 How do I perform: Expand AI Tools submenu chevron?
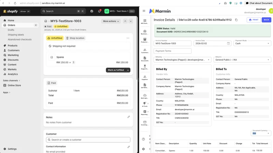pos(148,104)
